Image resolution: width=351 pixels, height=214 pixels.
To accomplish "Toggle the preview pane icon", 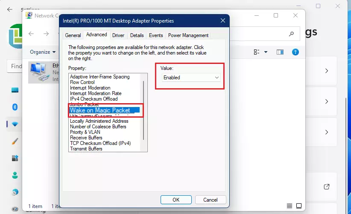I will (280, 52).
